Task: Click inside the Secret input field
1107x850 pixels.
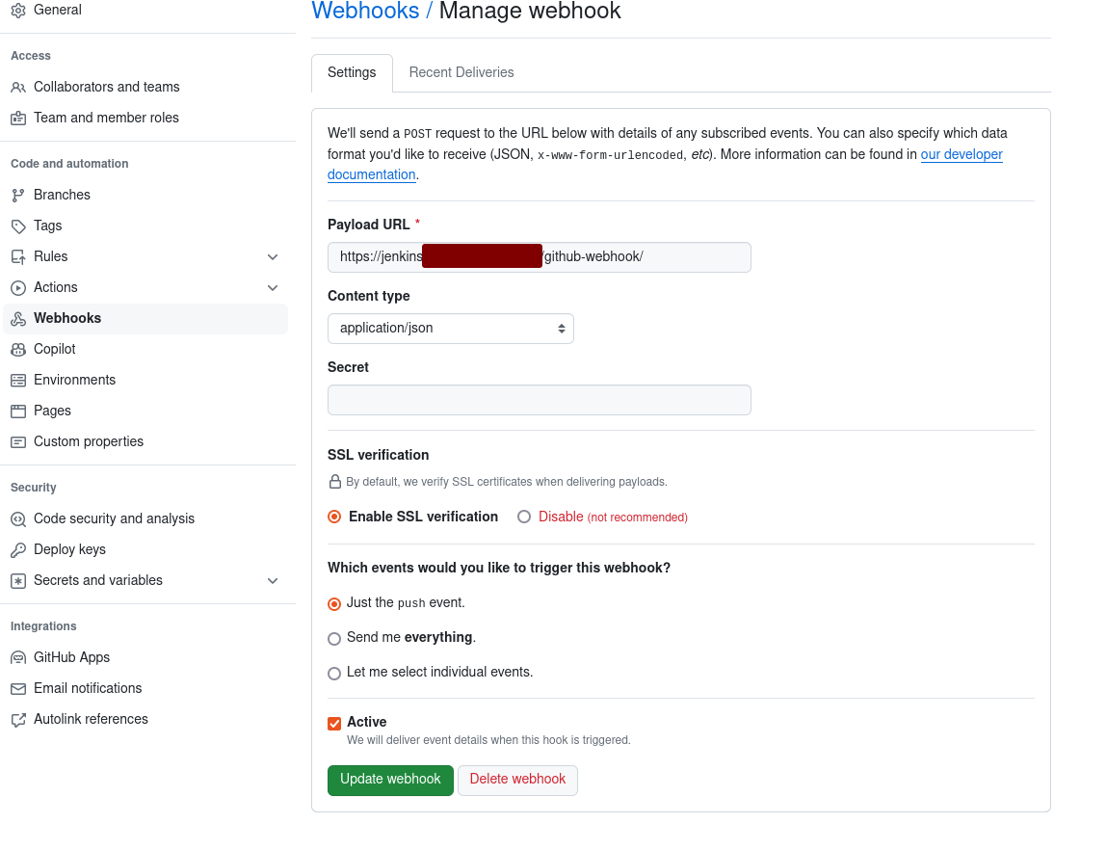Action: click(x=539, y=400)
